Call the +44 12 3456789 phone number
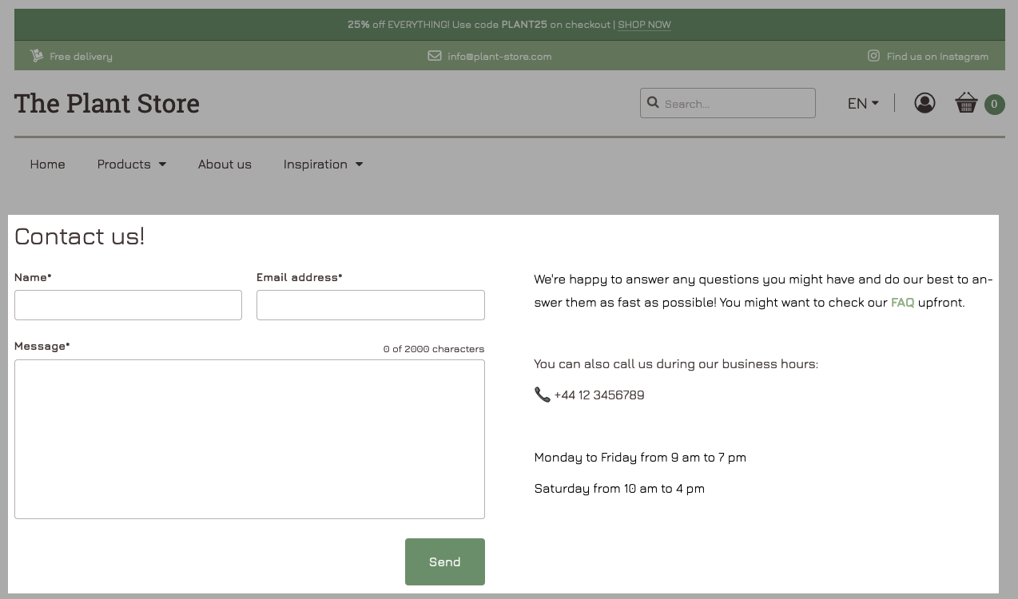Viewport: 1018px width, 599px height. tap(599, 395)
